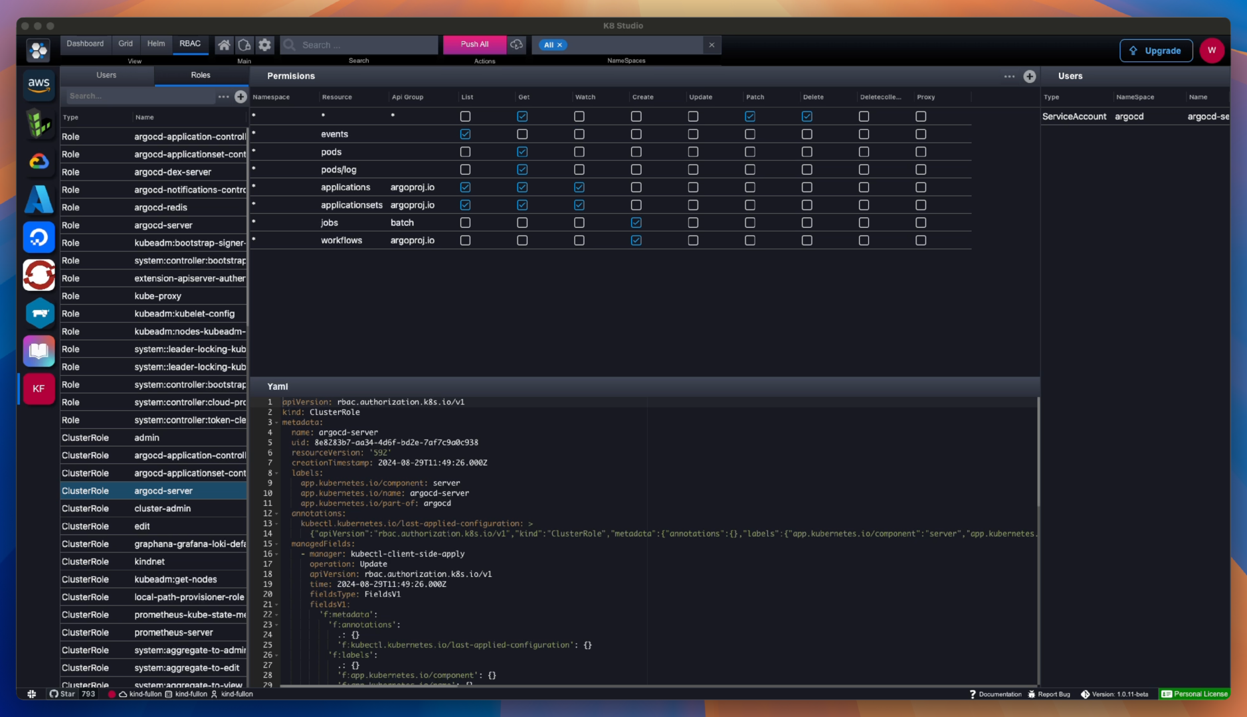Open the roles list three-dots menu
The width and height of the screenshot is (1247, 717).
click(x=224, y=97)
